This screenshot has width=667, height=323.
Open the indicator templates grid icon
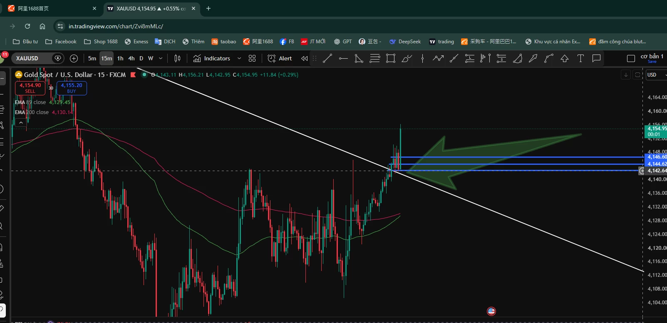tap(252, 59)
